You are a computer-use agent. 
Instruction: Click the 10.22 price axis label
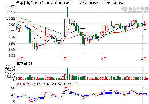11,19
